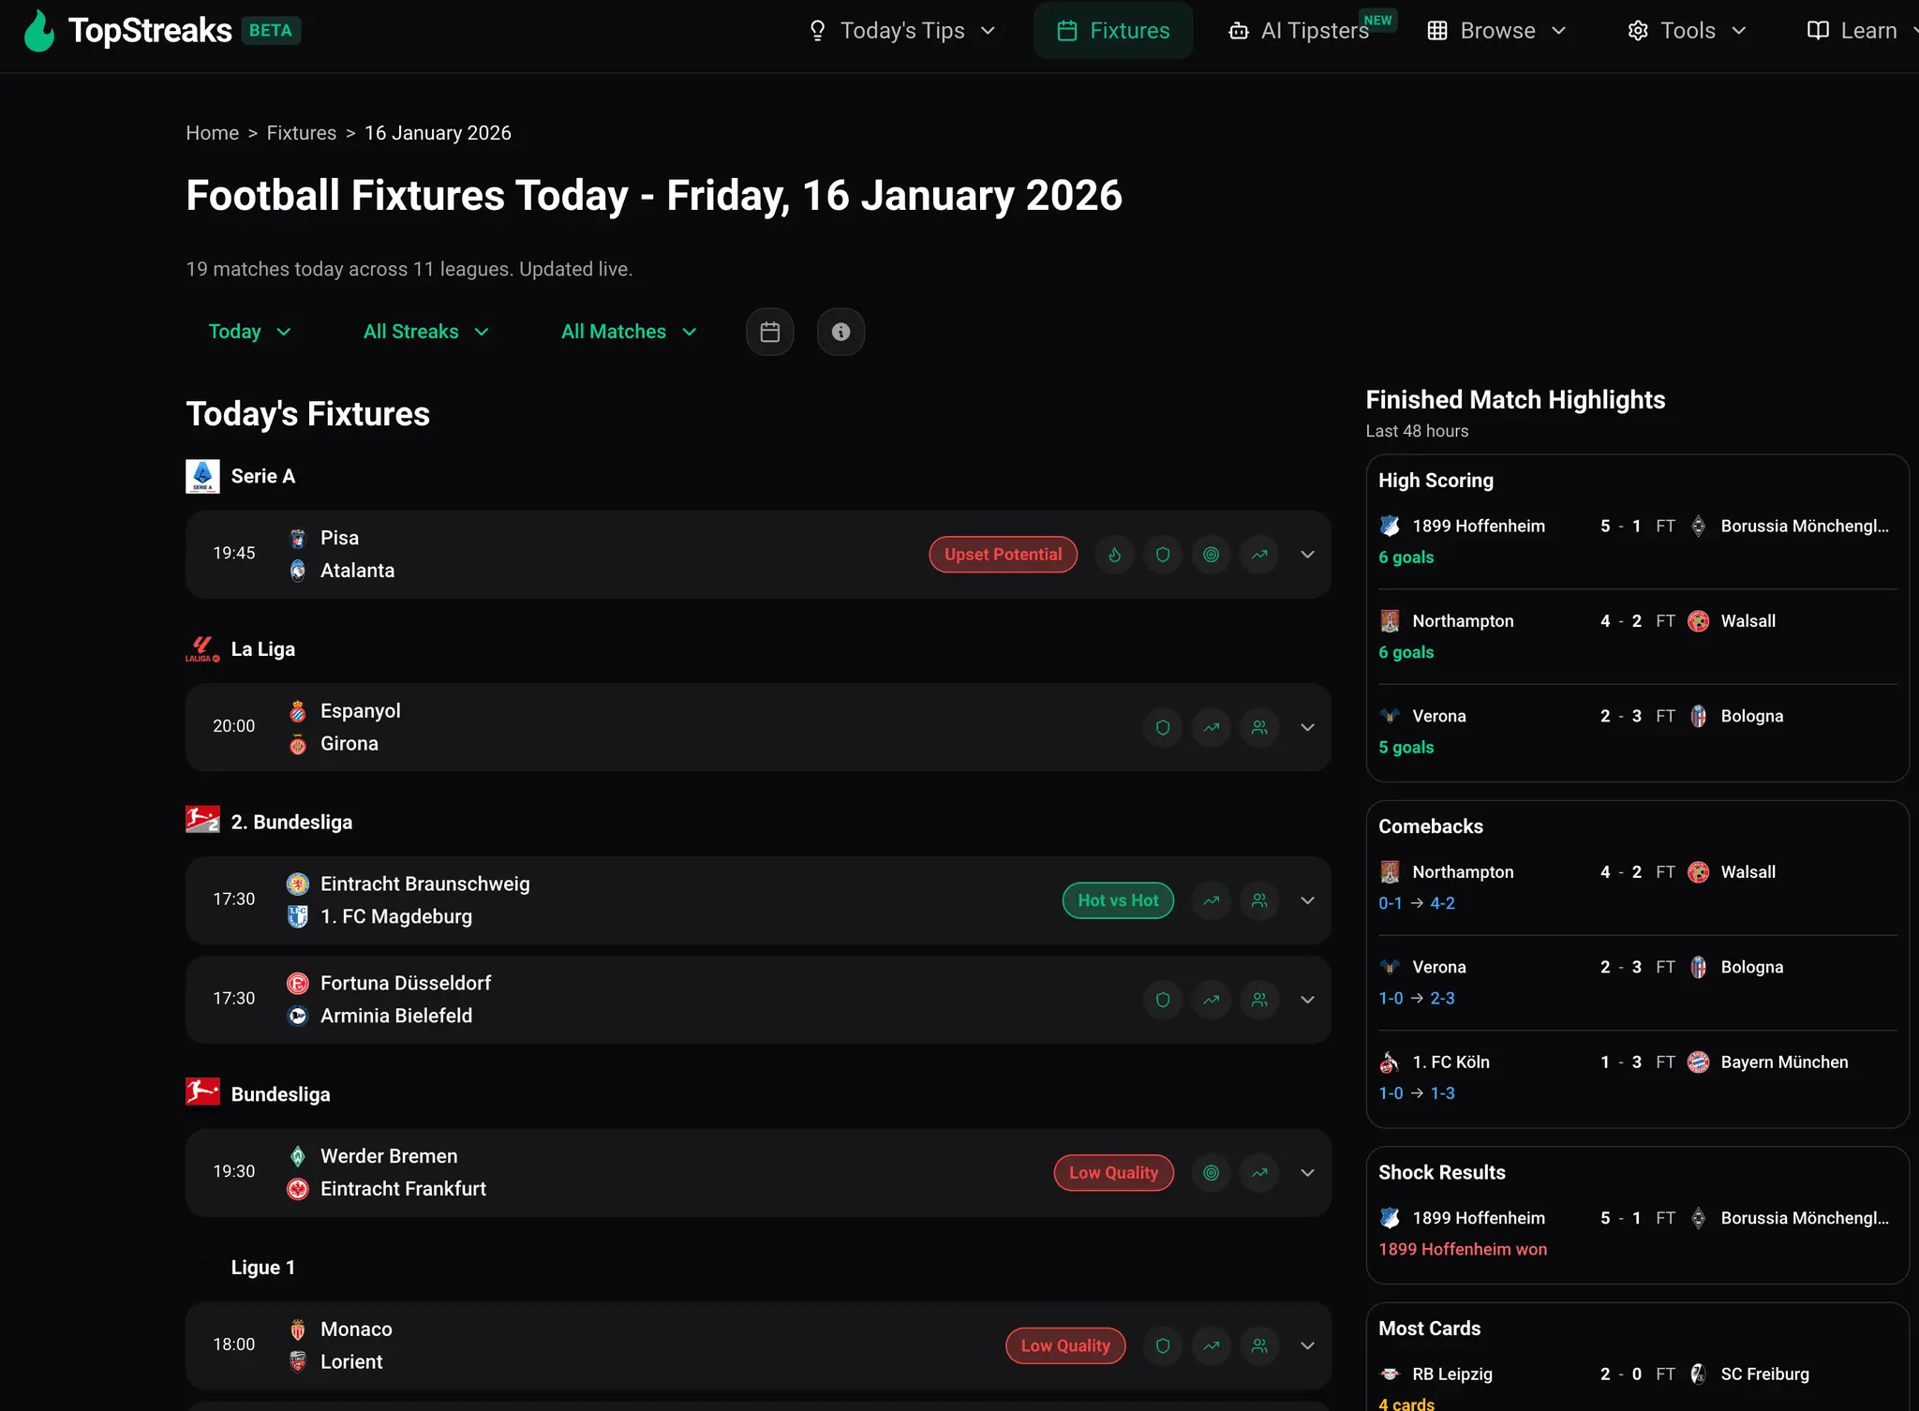1919x1411 pixels.
Task: Click the Ligue 1 league heading
Action: [x=262, y=1268]
